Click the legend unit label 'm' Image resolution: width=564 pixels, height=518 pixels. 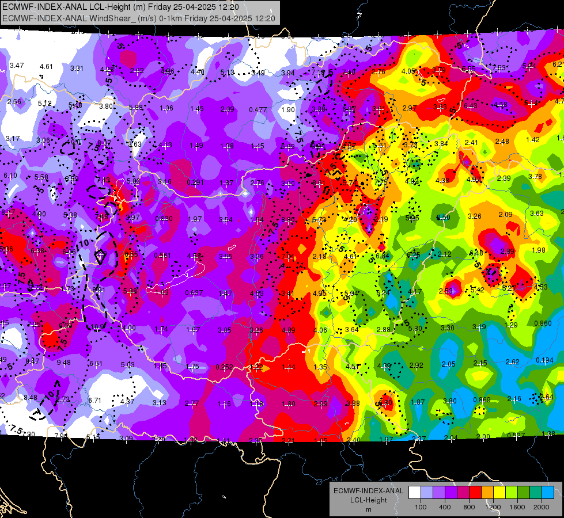[368, 509]
